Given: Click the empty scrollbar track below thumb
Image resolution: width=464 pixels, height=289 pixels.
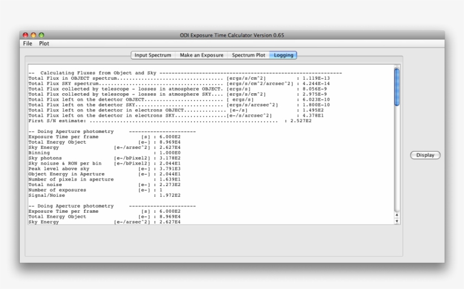Looking at the screenshot, I should coord(396,158).
